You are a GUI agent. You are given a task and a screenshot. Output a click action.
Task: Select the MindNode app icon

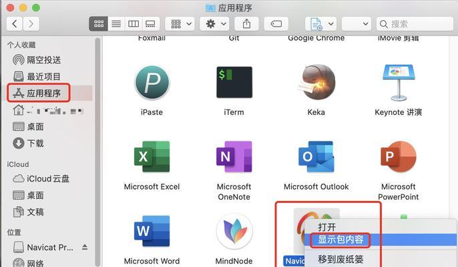point(234,232)
